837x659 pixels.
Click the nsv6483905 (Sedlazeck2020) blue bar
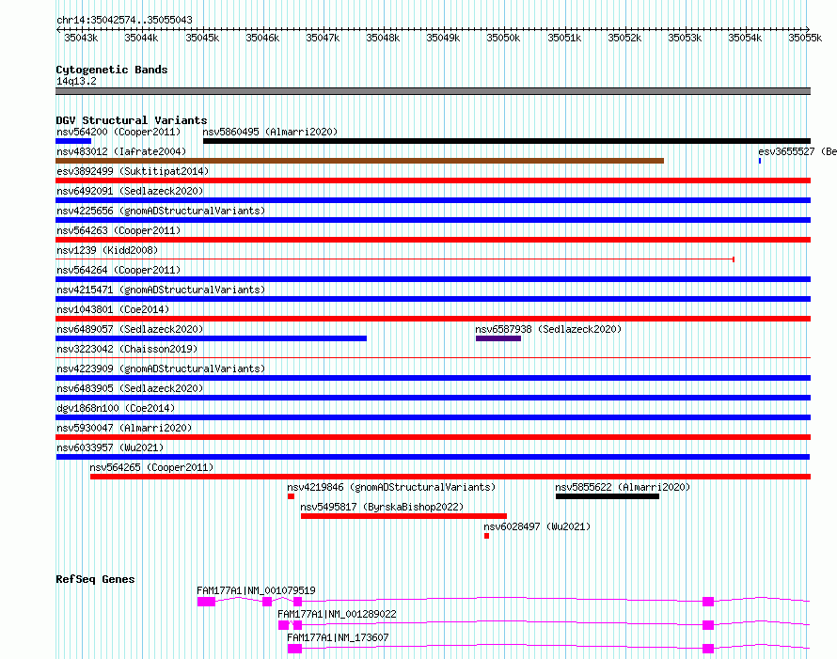point(433,398)
